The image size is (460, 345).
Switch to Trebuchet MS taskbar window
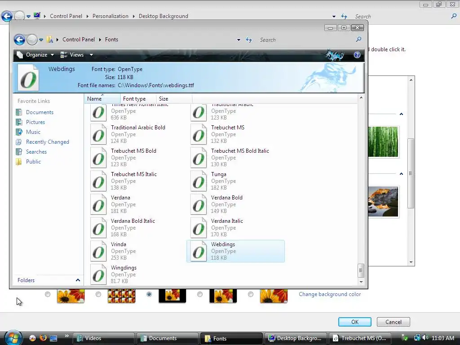pyautogui.click(x=359, y=338)
